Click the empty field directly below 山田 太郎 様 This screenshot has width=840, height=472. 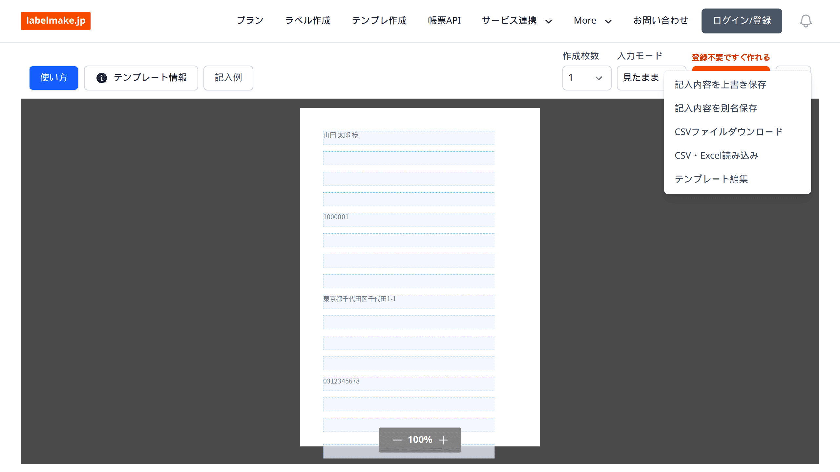point(409,158)
